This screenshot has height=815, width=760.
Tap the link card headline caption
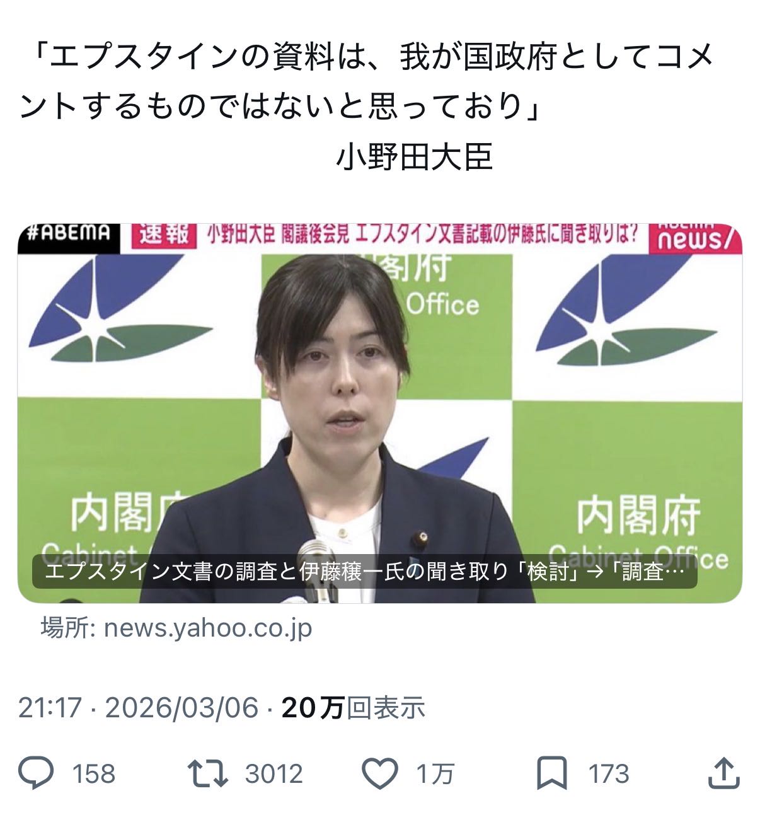click(x=365, y=572)
